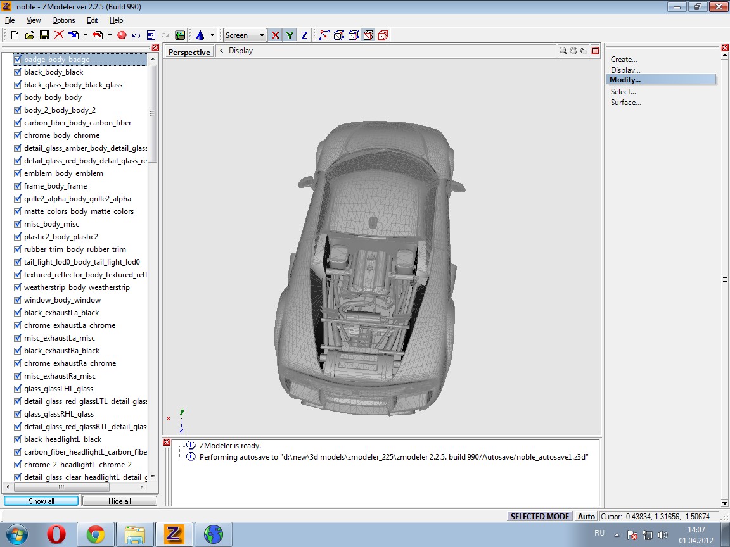The height and width of the screenshot is (547, 730).
Task: Toggle visibility checkbox for chrome_body_chrome
Action: pos(18,135)
